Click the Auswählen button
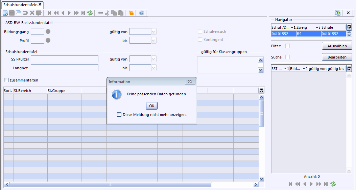Viewport: 356px width, 190px height. [337, 46]
